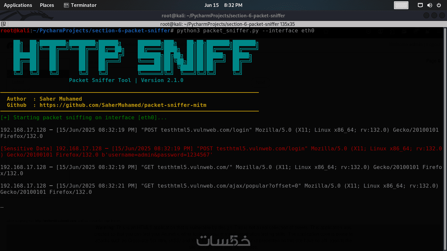Open the Places menu

pos(47,5)
